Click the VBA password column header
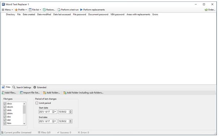 pyautogui.click(x=117, y=14)
